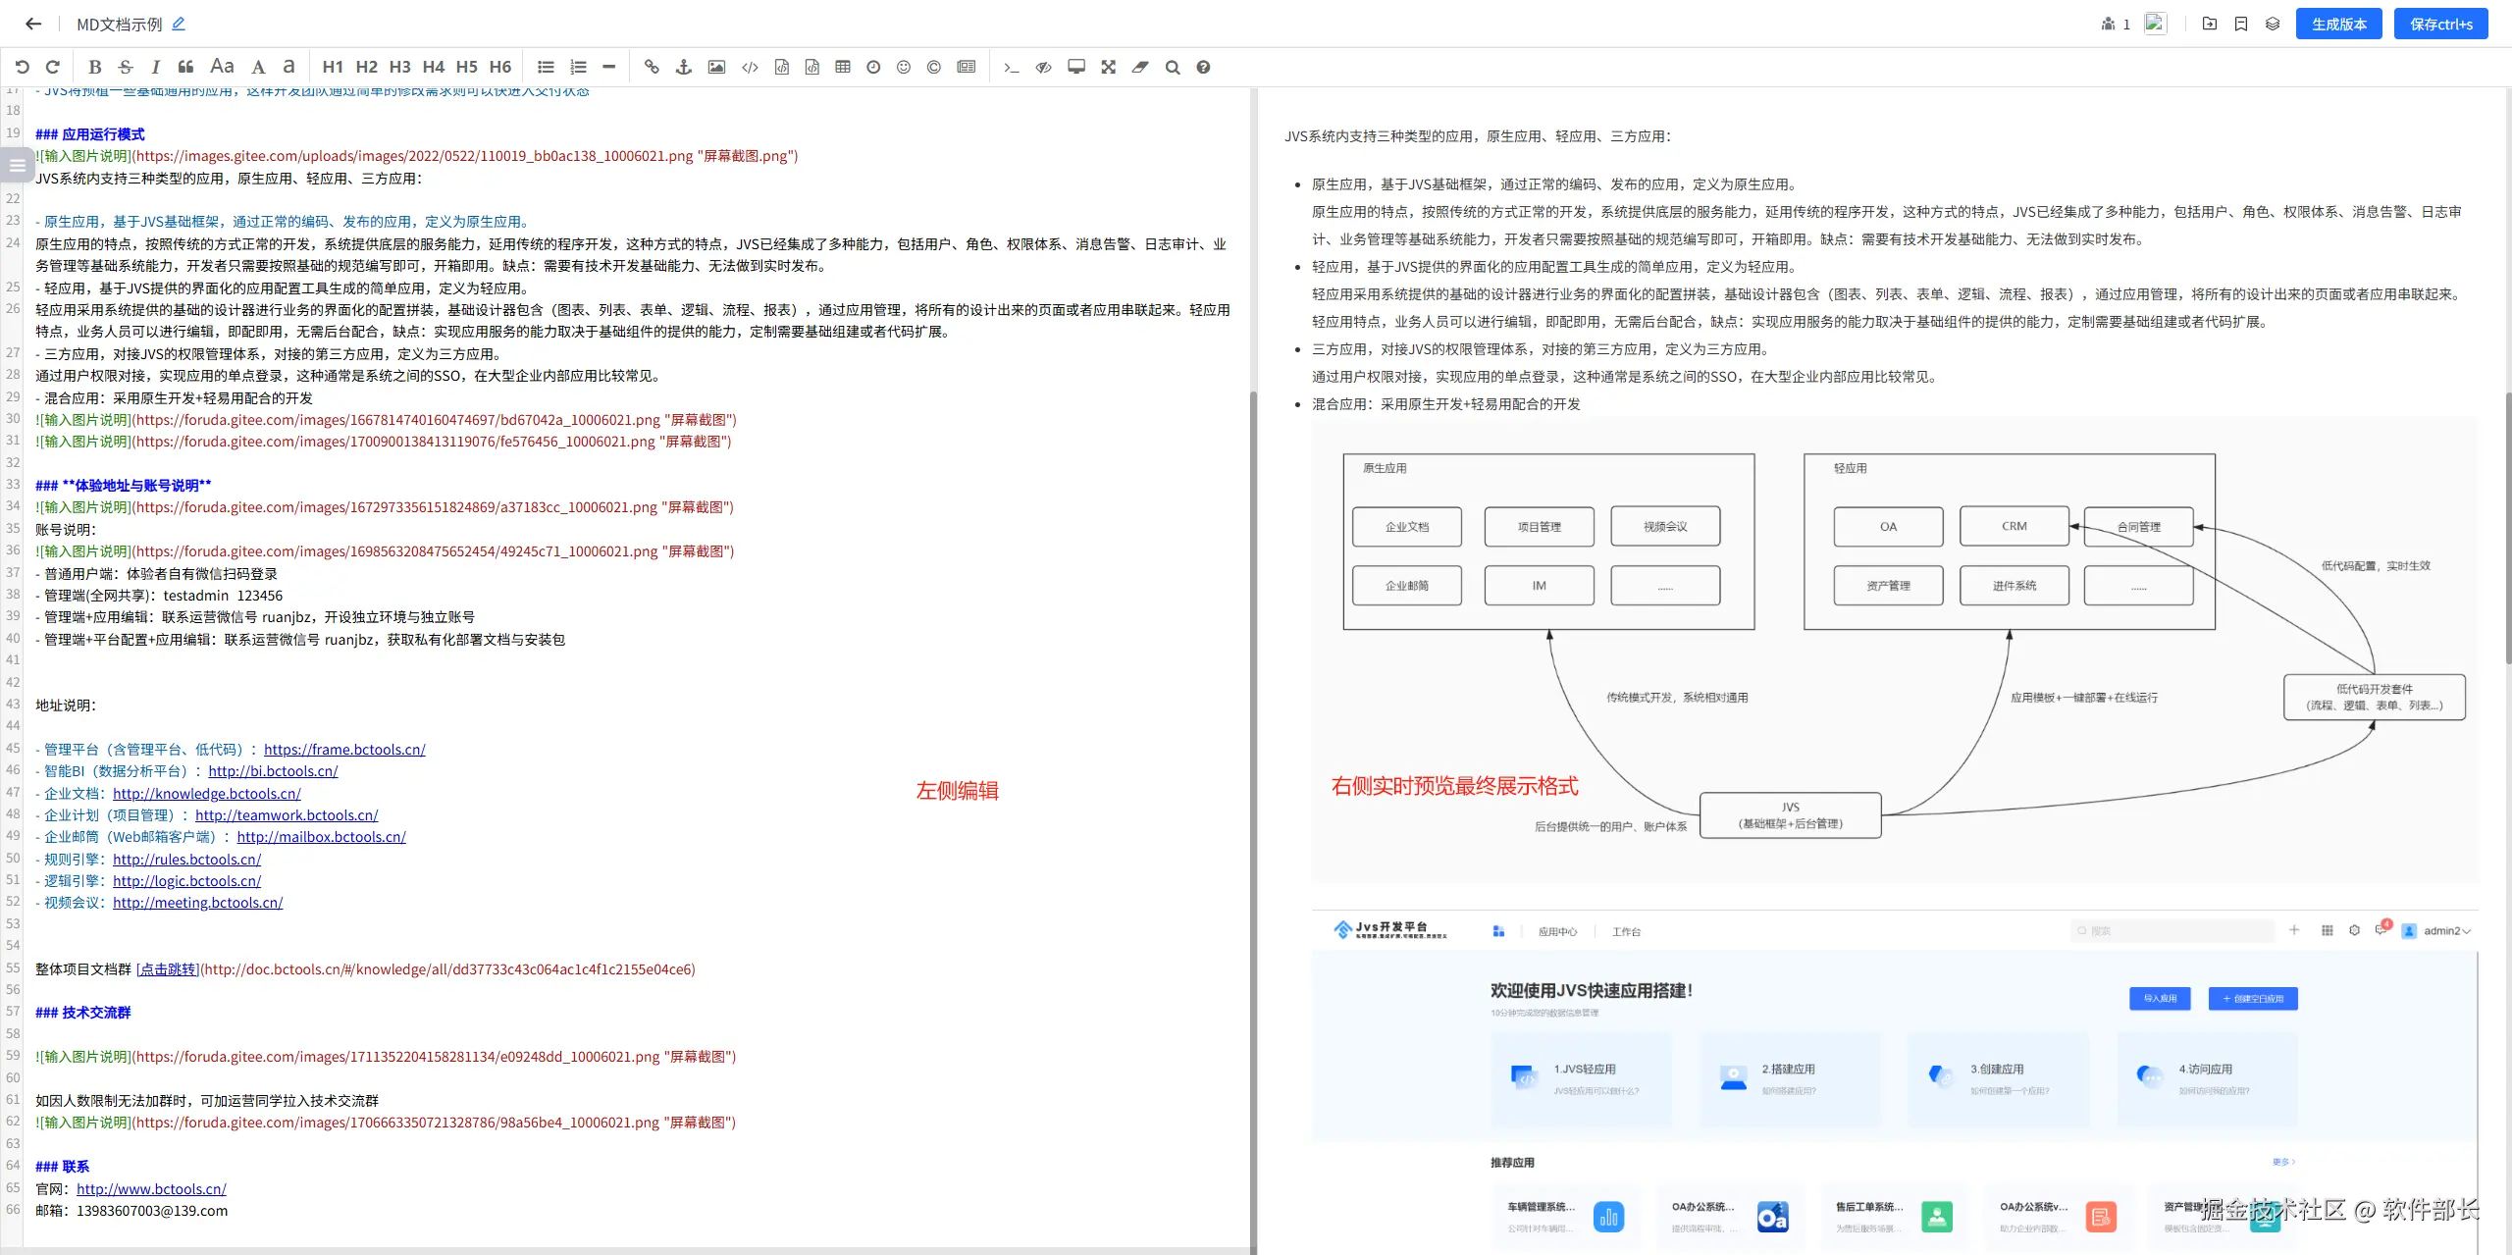Open the version layers icon in header
This screenshot has width=2512, height=1255.
2273,24
